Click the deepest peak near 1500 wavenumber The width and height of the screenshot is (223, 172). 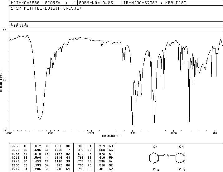pos(133,124)
